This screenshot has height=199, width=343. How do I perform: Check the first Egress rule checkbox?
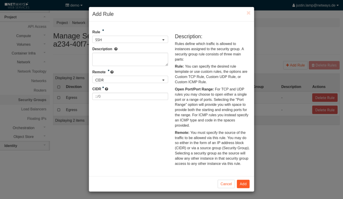[59, 98]
